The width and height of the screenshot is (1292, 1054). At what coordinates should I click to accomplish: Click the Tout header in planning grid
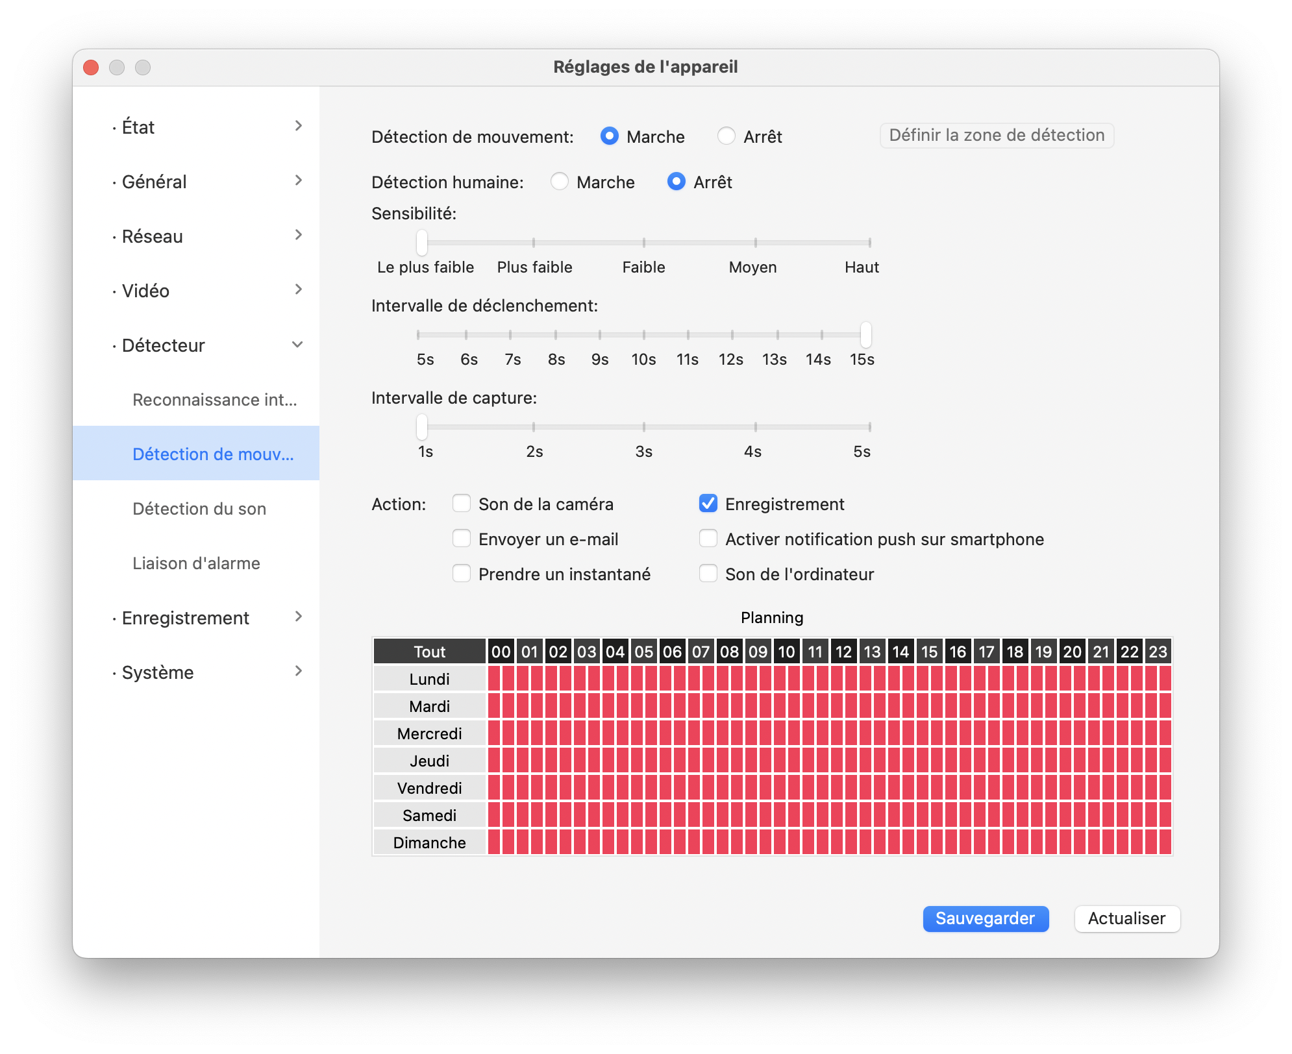click(x=429, y=652)
